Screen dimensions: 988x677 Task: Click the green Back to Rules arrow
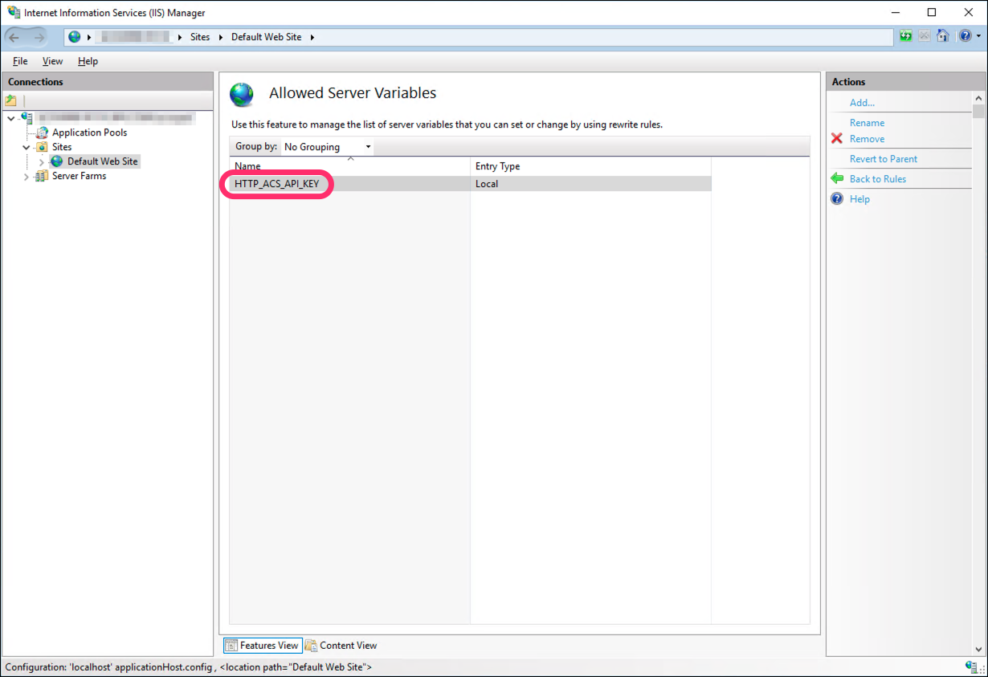pos(837,179)
